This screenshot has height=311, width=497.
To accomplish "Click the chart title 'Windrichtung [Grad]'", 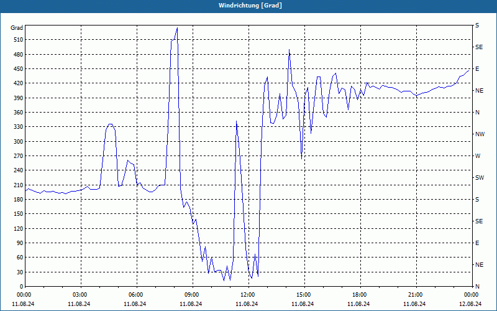I will pyautogui.click(x=250, y=6).
